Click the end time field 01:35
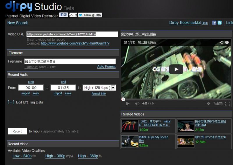 (x=63, y=88)
